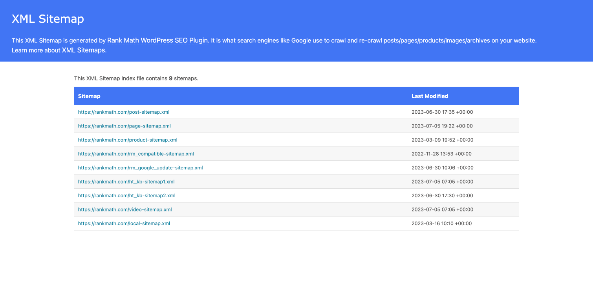Image resolution: width=593 pixels, height=282 pixels.
Task: Click the row containing rm_compatible-sitemap.xml
Action: [x=296, y=154]
